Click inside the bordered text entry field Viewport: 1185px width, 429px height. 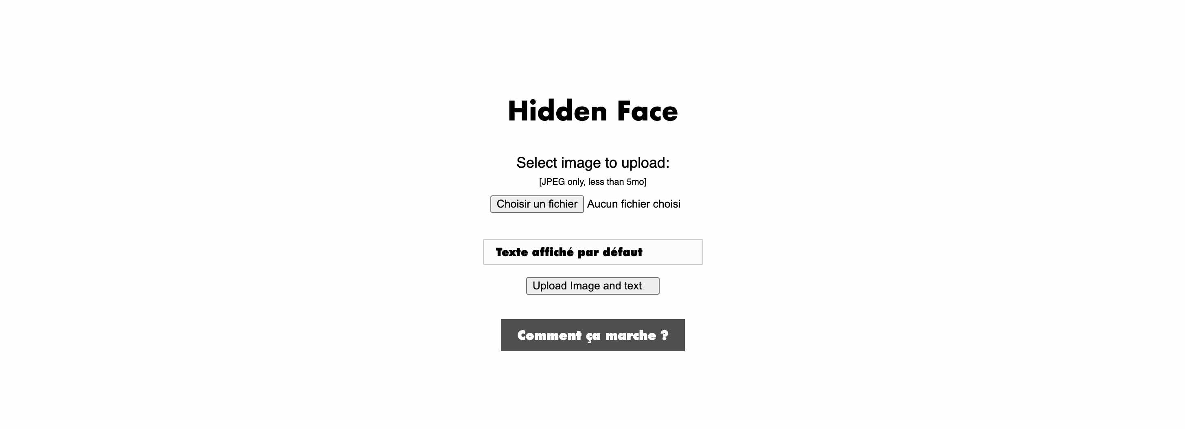pos(592,252)
